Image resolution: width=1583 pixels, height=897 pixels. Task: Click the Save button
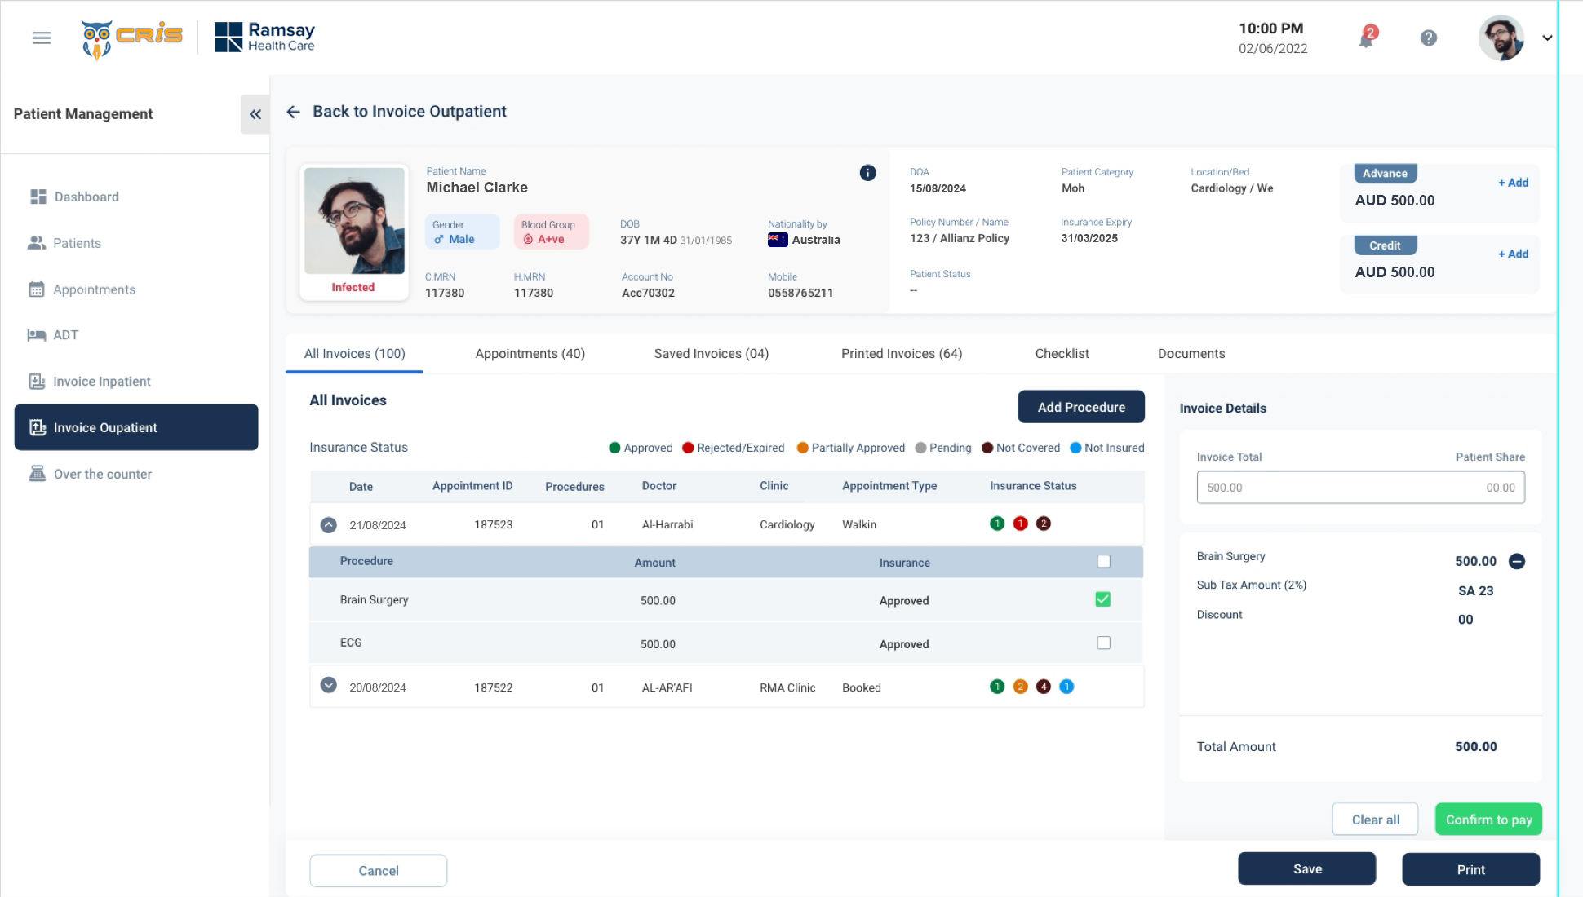coord(1306,868)
